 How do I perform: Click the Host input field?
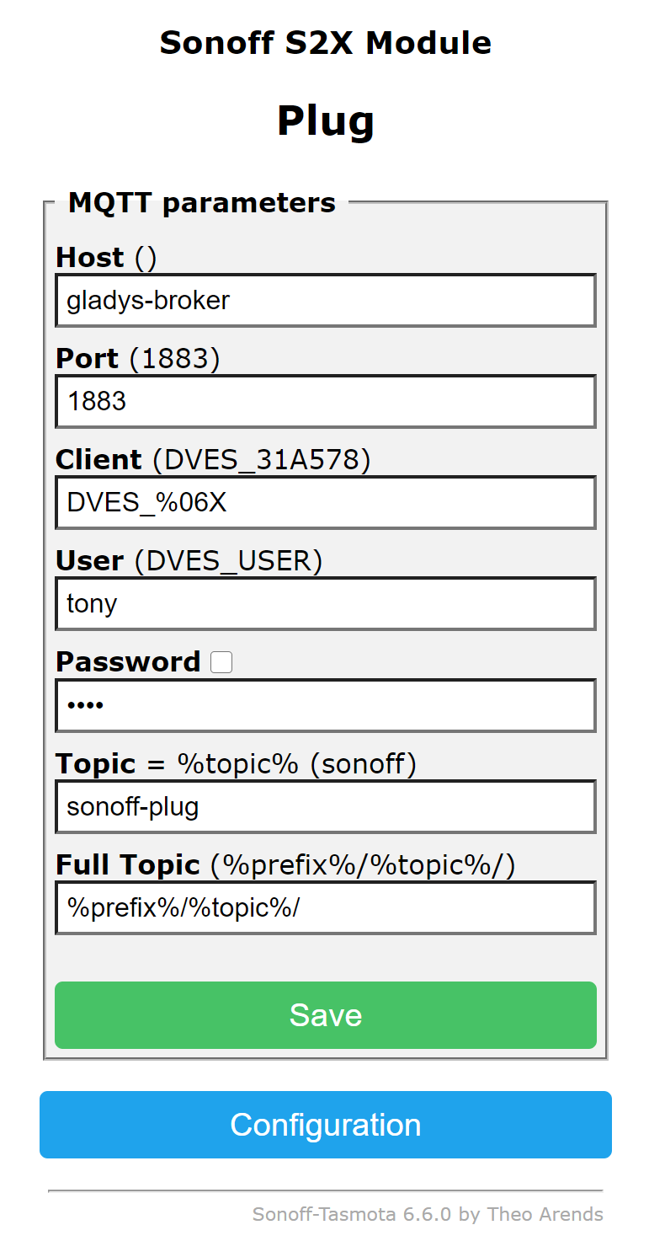325,300
